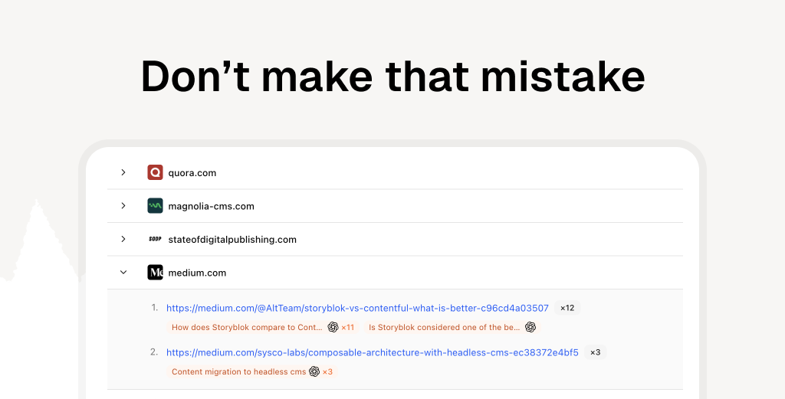
Task: Expand the quora.com row chevron
Action: pyautogui.click(x=123, y=172)
